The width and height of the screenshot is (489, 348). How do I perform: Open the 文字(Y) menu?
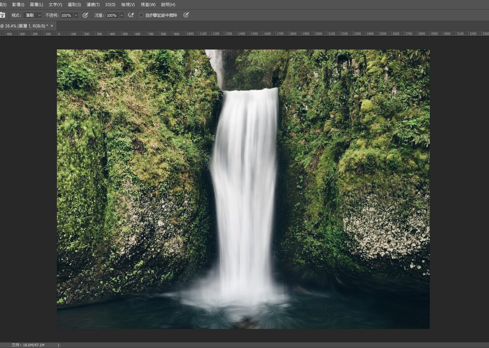[x=55, y=5]
